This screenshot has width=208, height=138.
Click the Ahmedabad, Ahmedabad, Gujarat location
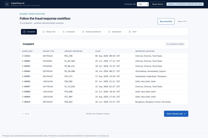point(150,71)
